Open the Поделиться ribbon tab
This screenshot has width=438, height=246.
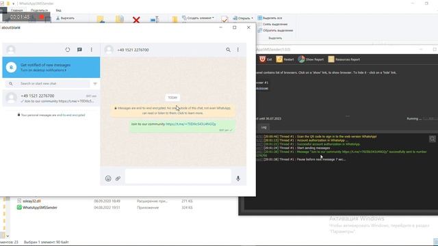tap(39, 10)
